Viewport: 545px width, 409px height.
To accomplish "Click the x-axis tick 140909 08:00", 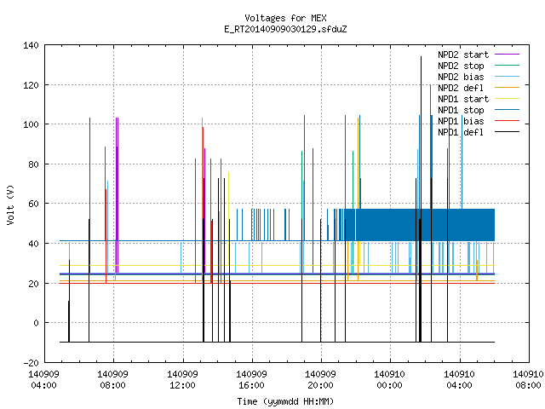I will tap(112, 380).
